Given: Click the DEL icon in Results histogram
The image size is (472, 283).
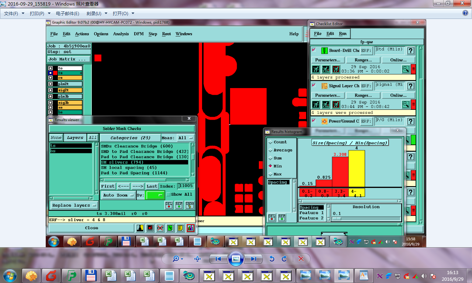Looking at the screenshot, I should click(x=272, y=217).
